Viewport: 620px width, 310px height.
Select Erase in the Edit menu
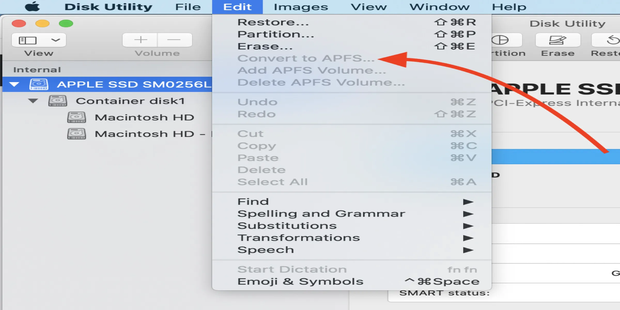tap(265, 46)
